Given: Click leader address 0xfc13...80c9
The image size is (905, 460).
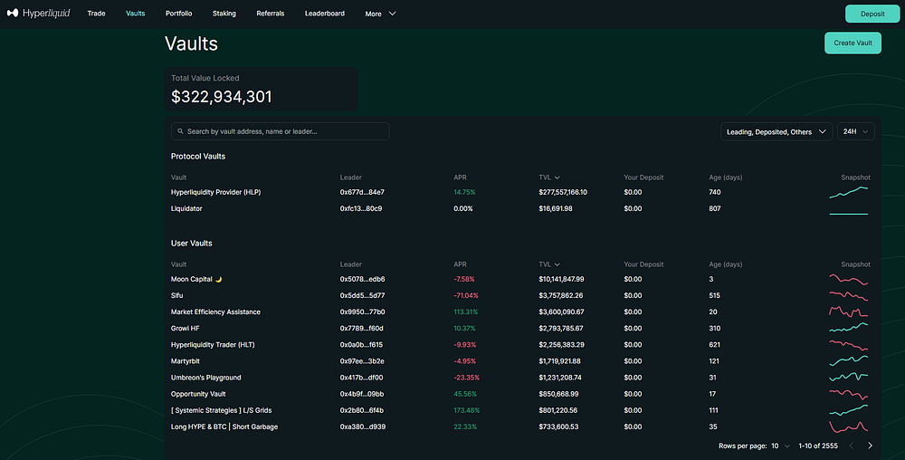Looking at the screenshot, I should tap(361, 208).
